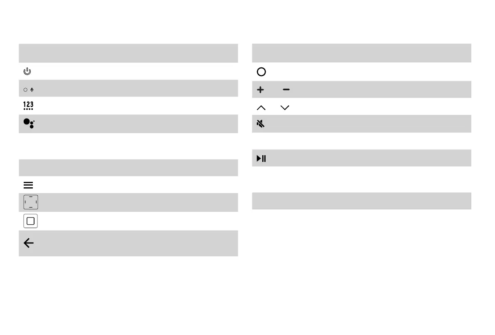Click the power button icon
Screen dimensions: 495x335
point(27,72)
